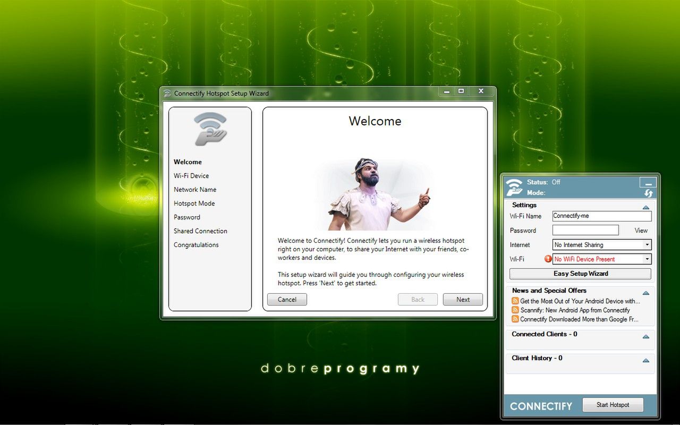
Task: Click the 'Mode:' label in the panel
Action: pos(536,193)
